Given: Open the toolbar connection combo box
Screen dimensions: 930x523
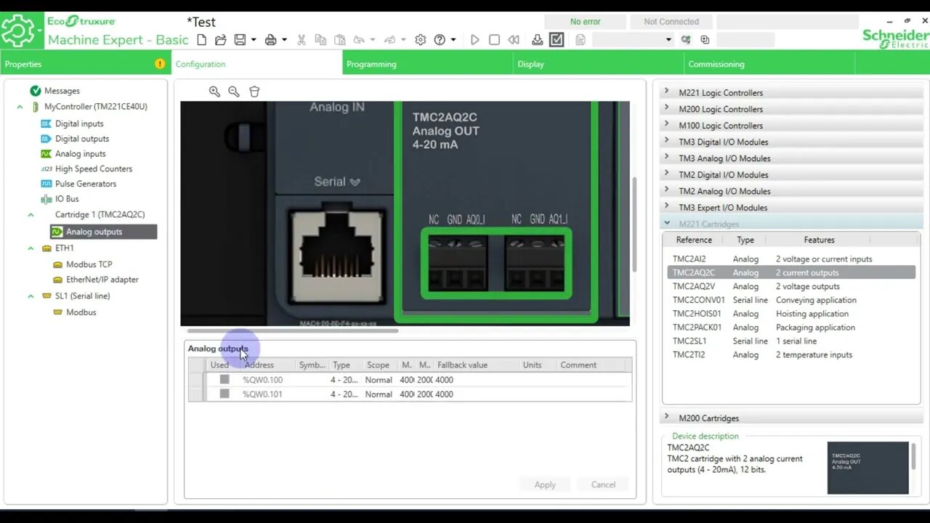Looking at the screenshot, I should tap(633, 40).
